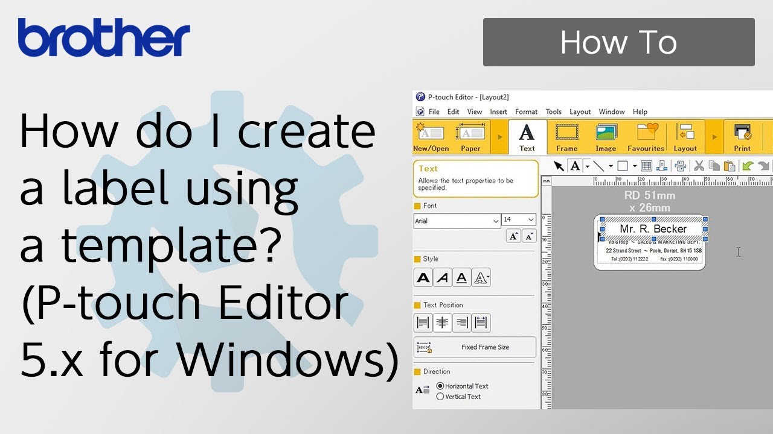Screen dimensions: 773x434
Task: Expand ribbon arrow after Paper
Action: click(x=499, y=137)
